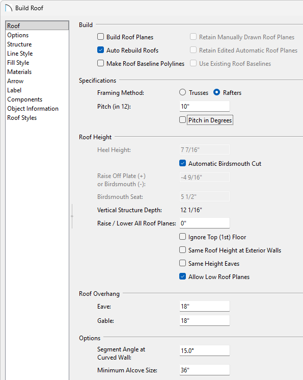Select the Roof panel in the list
Viewport: 303px width, 380px height.
pyautogui.click(x=37, y=26)
